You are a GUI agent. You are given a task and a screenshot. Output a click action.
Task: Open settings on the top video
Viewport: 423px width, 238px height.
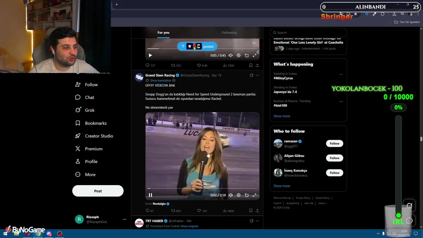[239, 56]
